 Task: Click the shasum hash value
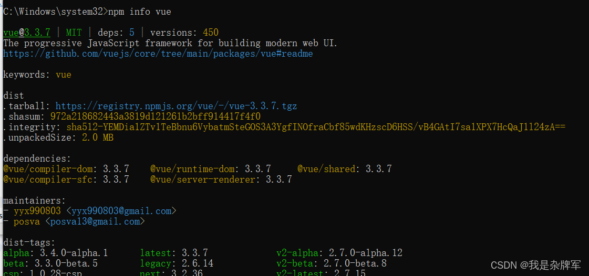(x=156, y=116)
